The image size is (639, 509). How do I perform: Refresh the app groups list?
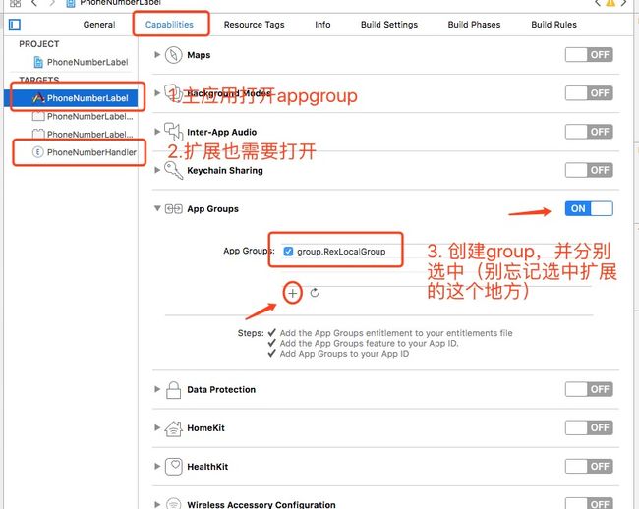(x=315, y=293)
